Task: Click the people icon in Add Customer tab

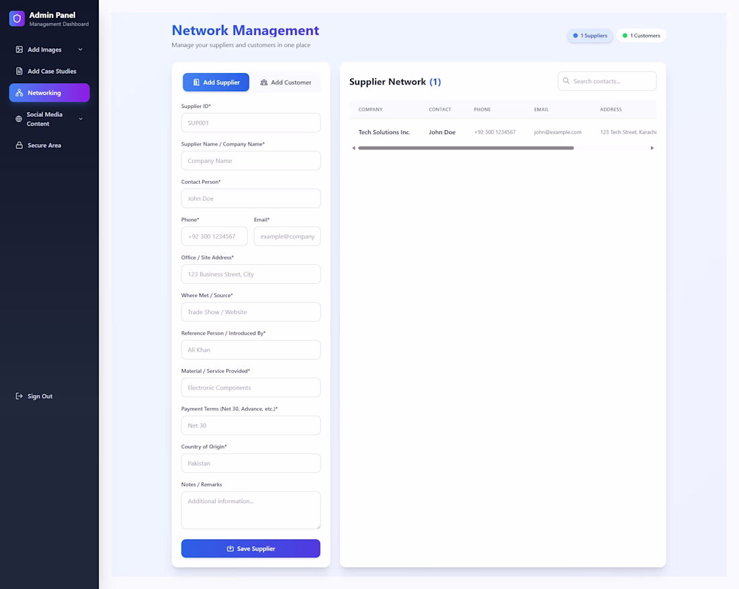Action: pyautogui.click(x=264, y=83)
